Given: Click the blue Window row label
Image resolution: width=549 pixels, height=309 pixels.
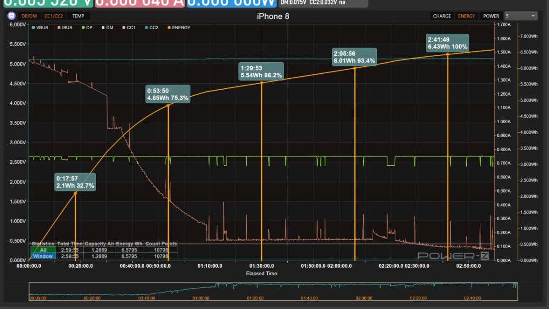Looking at the screenshot, I should pyautogui.click(x=43, y=256).
